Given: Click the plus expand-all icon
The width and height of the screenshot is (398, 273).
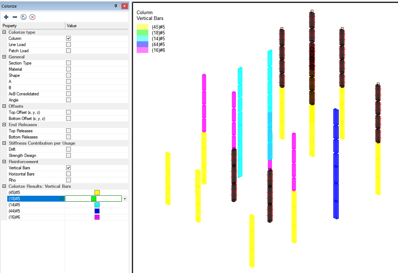Looking at the screenshot, I should point(6,17).
